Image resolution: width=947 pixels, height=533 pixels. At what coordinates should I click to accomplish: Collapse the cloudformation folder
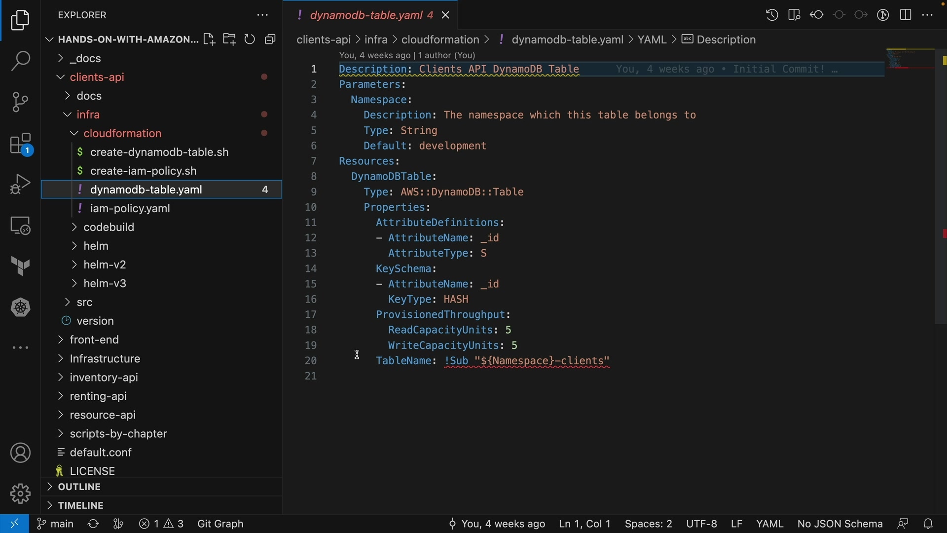click(x=122, y=134)
